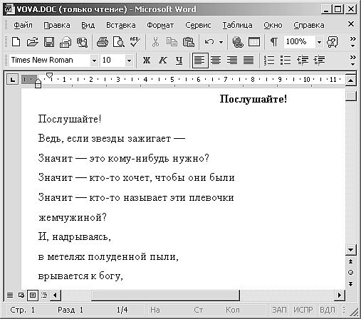The width and height of the screenshot is (361, 319).
Task: Create a new blank document
Action: (16, 42)
